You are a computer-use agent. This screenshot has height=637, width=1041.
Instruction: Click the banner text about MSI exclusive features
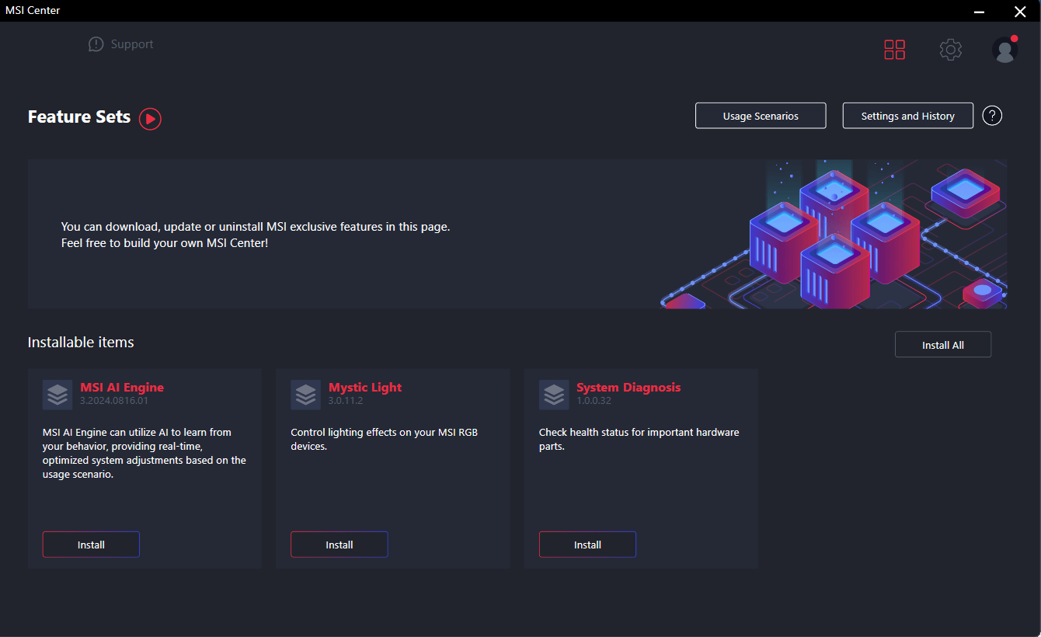tap(256, 235)
